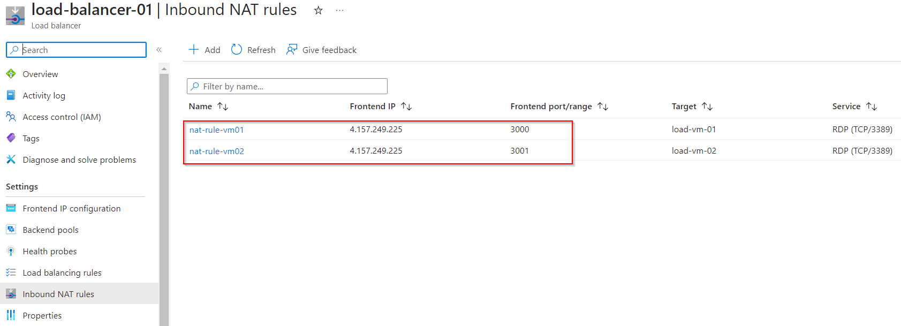Open Tags page
The height and width of the screenshot is (326, 901).
click(x=31, y=138)
